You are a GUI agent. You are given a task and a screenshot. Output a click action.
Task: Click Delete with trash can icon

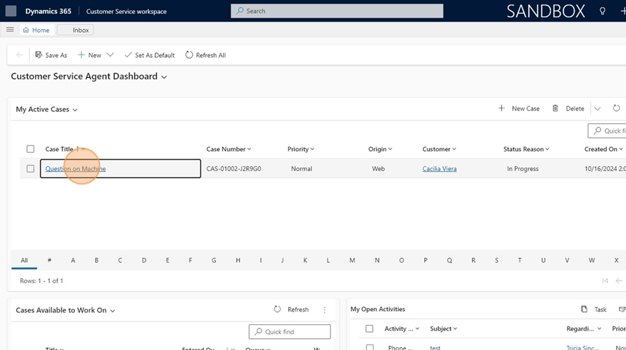(x=568, y=109)
